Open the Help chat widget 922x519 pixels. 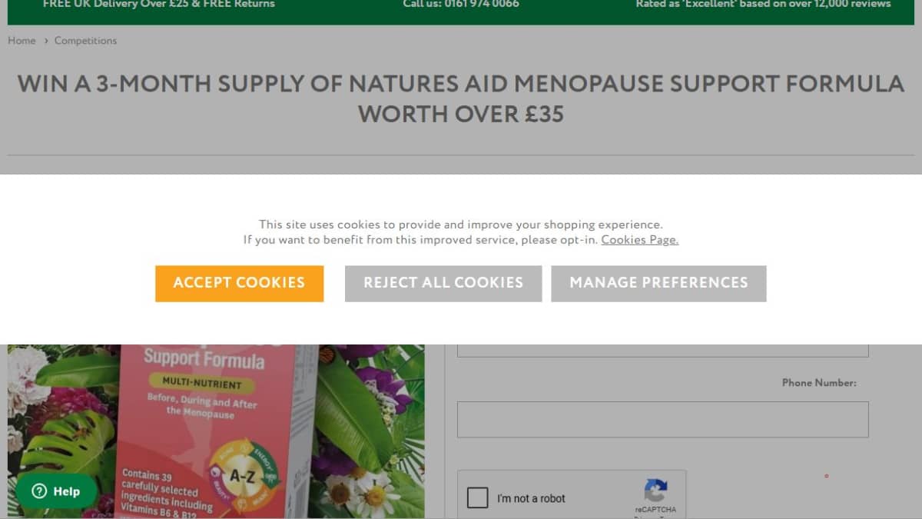(56, 491)
